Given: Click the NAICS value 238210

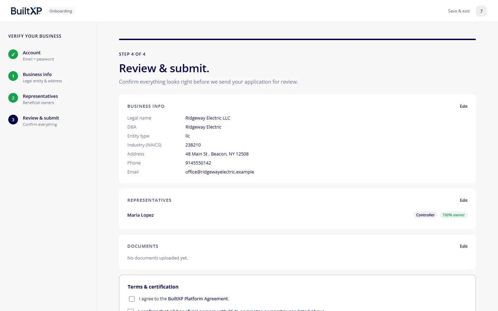Looking at the screenshot, I should coord(193,145).
